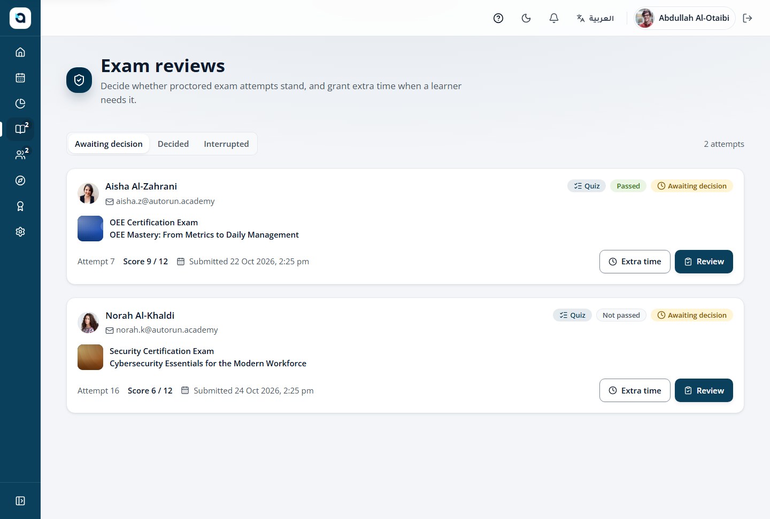
Task: Click the app logo at top left
Action: click(x=20, y=18)
